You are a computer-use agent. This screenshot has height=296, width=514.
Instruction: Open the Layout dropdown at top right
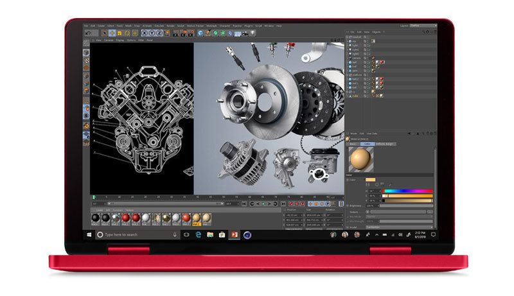tap(423, 26)
